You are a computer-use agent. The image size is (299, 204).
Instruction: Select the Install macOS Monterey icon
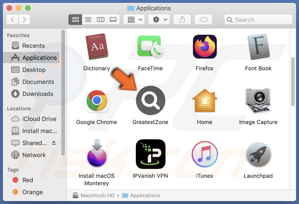(x=97, y=154)
